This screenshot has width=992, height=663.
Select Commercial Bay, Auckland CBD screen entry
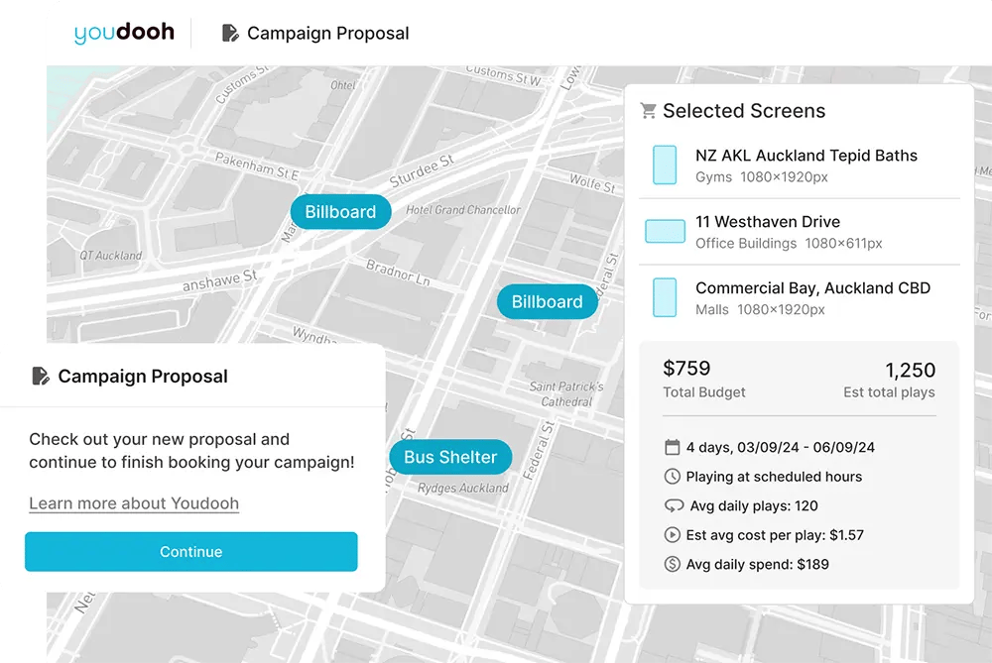pos(812,288)
